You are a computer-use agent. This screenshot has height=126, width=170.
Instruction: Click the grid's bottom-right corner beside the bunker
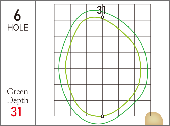click(x=150, y=116)
